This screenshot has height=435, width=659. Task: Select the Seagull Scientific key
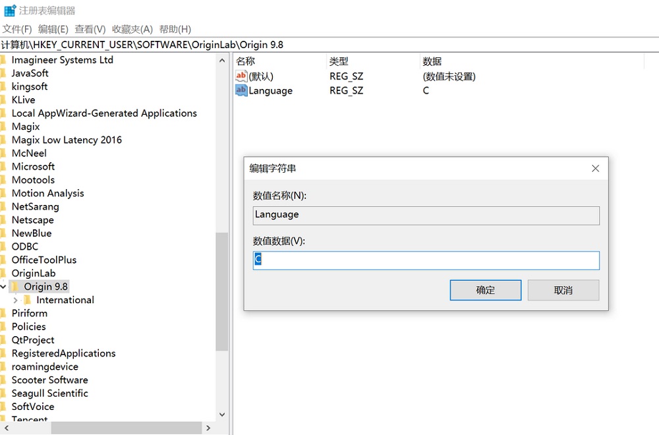click(49, 393)
